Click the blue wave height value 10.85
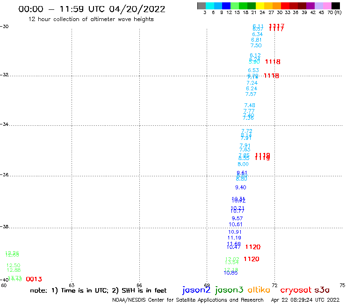346x304 pixels. pyautogui.click(x=231, y=273)
